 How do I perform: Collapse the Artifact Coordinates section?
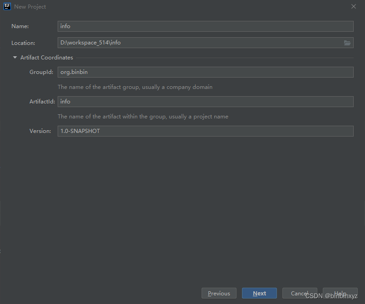pos(15,58)
